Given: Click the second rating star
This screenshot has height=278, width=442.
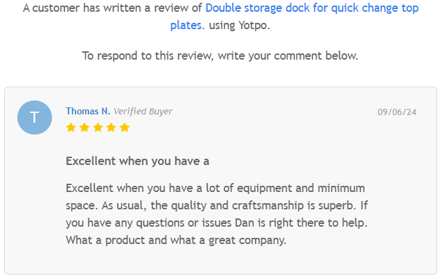Looking at the screenshot, I should 84,128.
